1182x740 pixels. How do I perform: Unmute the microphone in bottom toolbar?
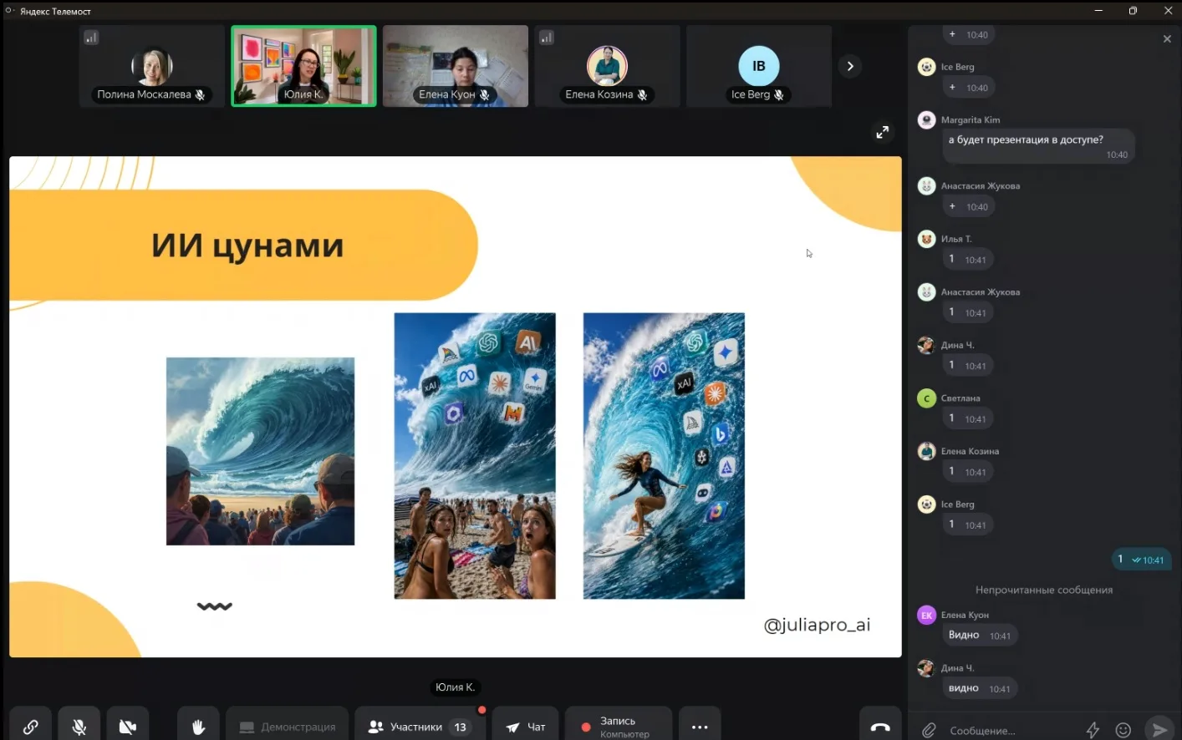coord(79,726)
